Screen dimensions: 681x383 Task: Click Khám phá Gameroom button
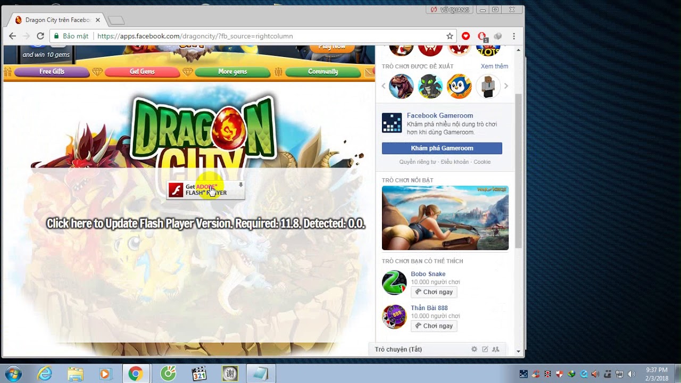pyautogui.click(x=442, y=148)
